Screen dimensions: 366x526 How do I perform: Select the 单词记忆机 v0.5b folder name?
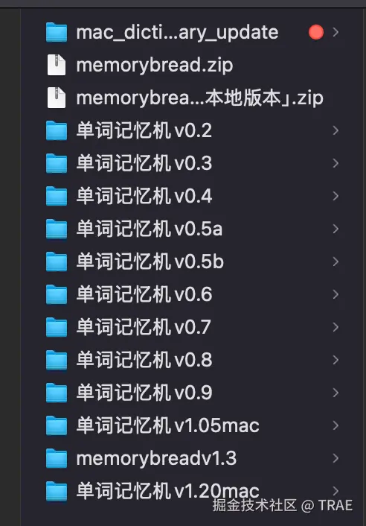(150, 262)
